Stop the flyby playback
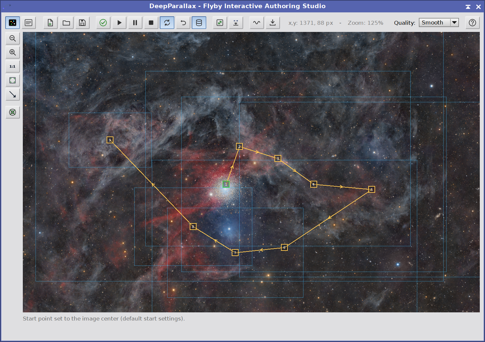The height and width of the screenshot is (342, 485). tap(151, 23)
